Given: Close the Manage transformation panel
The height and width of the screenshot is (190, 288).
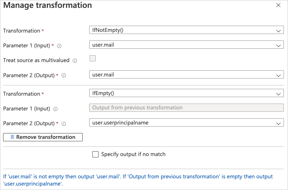Looking at the screenshot, I should (278, 5).
